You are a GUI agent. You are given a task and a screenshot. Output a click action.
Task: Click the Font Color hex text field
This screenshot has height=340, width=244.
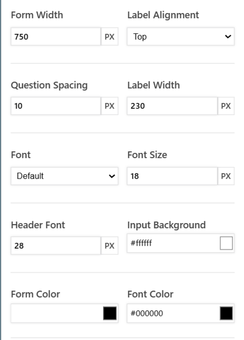(173, 313)
